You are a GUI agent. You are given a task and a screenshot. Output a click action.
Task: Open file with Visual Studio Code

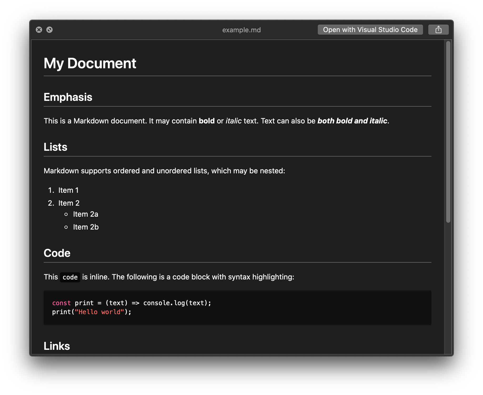click(370, 30)
